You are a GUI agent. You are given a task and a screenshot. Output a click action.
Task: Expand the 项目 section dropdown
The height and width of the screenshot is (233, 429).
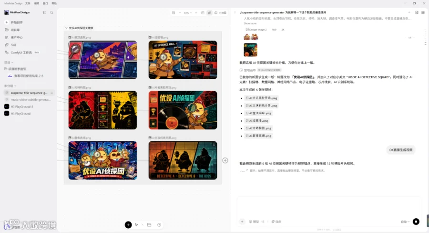pyautogui.click(x=9, y=63)
